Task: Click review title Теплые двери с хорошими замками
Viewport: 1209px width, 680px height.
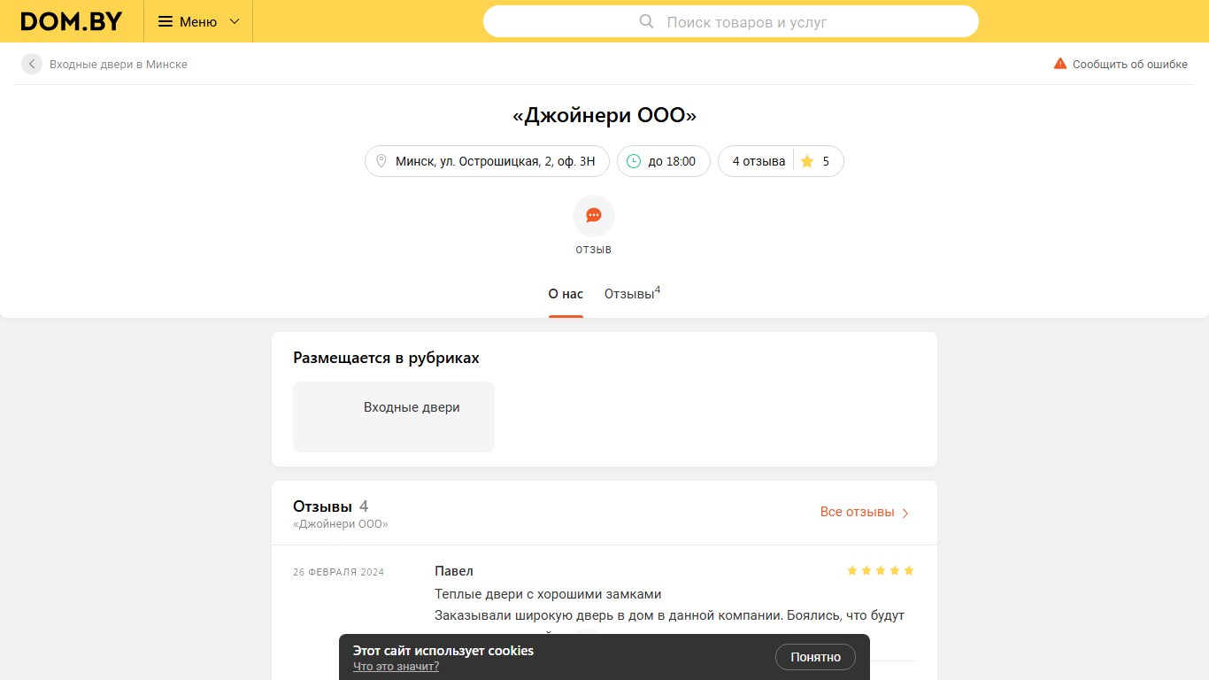Action: [548, 594]
